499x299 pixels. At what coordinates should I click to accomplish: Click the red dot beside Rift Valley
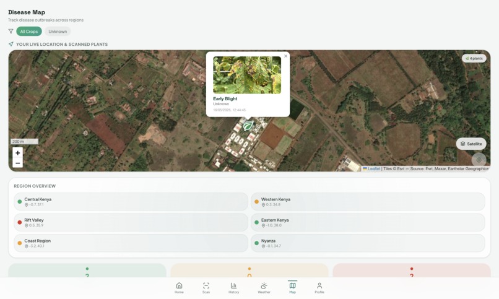(x=20, y=222)
